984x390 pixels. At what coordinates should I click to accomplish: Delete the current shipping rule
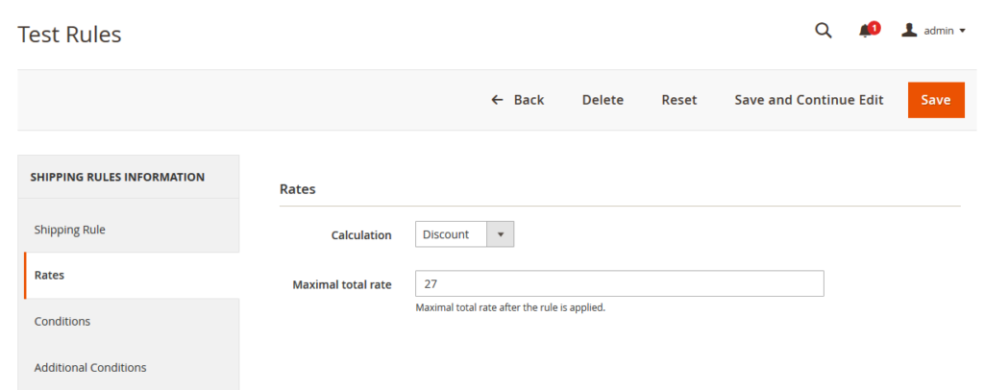603,100
